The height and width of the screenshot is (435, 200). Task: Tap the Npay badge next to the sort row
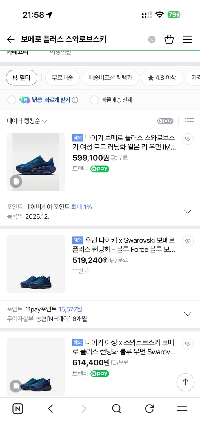(165, 121)
